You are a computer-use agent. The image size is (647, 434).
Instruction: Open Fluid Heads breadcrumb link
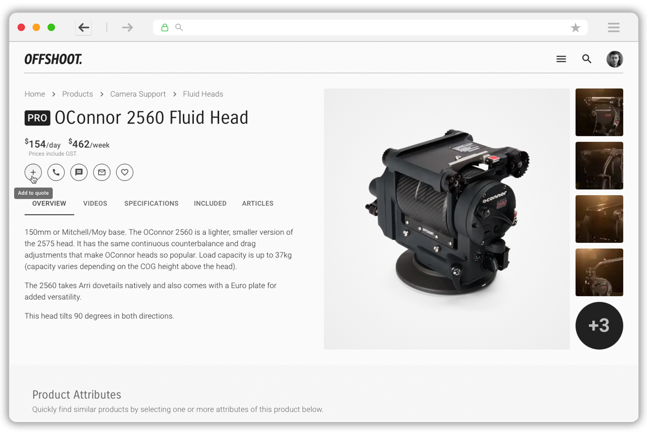(203, 94)
